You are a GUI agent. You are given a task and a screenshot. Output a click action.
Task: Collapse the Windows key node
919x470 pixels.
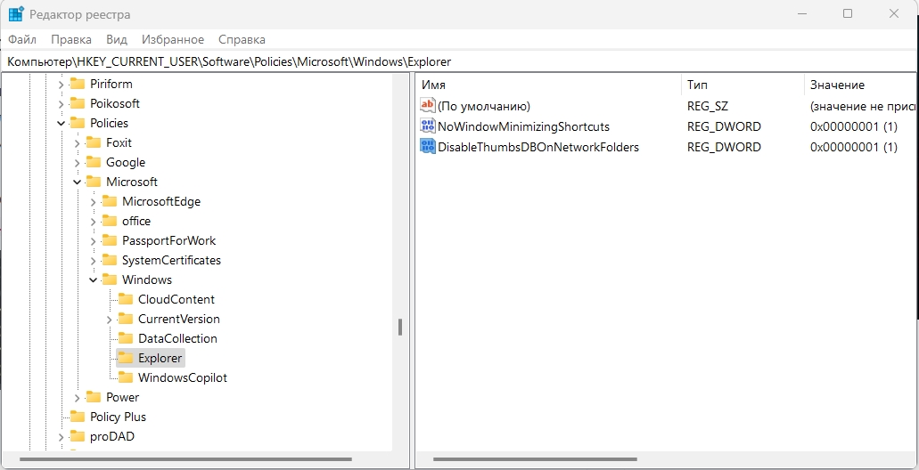94,280
